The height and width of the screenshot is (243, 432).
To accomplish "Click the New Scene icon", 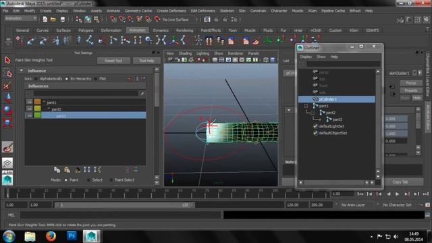I will (45, 20).
